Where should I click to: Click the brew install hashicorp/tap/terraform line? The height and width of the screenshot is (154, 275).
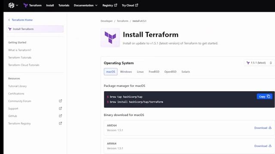tap(137, 102)
